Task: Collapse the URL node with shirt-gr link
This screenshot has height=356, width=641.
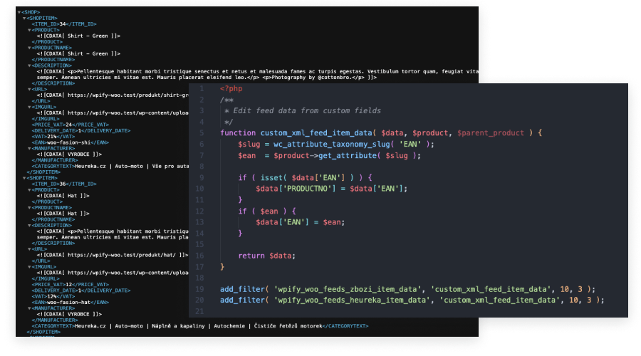Action: (x=29, y=89)
